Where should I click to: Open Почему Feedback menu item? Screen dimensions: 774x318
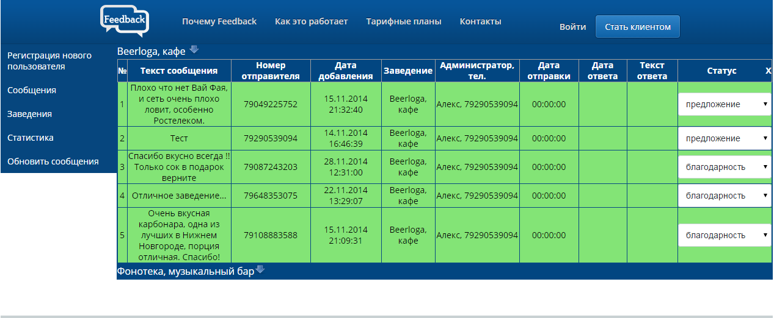(x=219, y=21)
